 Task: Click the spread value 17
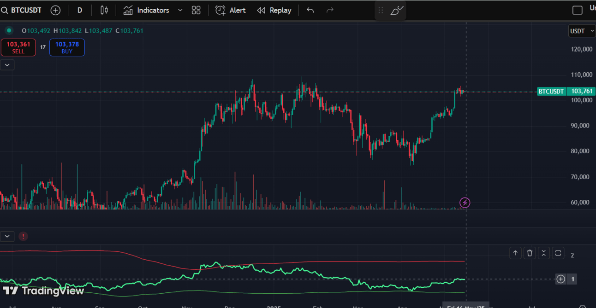pos(43,47)
